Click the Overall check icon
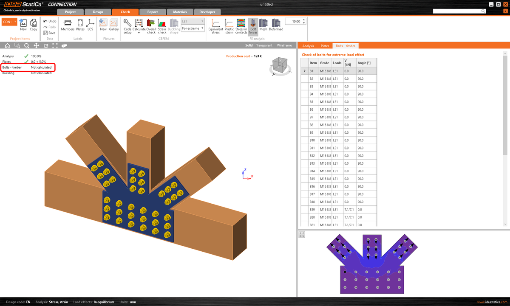The width and height of the screenshot is (510, 306). tap(151, 24)
